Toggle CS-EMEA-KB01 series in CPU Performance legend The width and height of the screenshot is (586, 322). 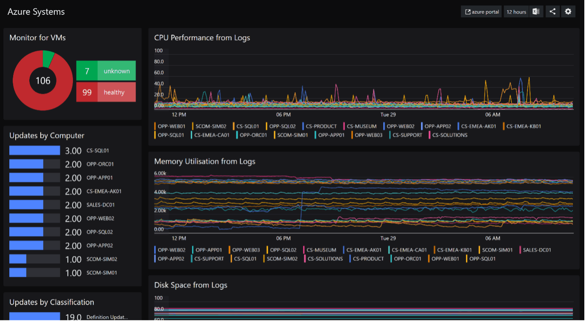point(522,126)
